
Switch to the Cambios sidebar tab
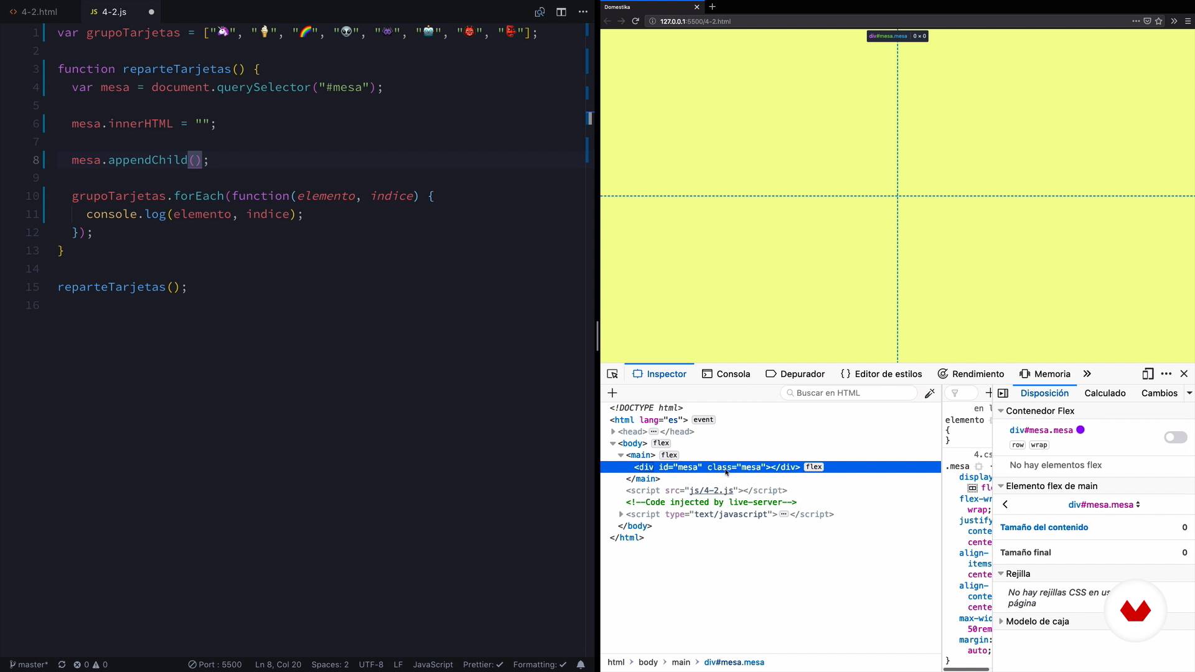(1159, 393)
